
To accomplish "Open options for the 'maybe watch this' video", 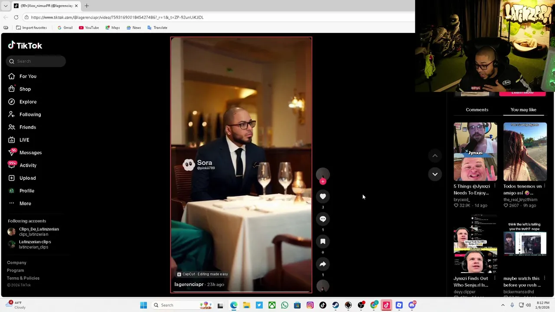I will click(544, 279).
